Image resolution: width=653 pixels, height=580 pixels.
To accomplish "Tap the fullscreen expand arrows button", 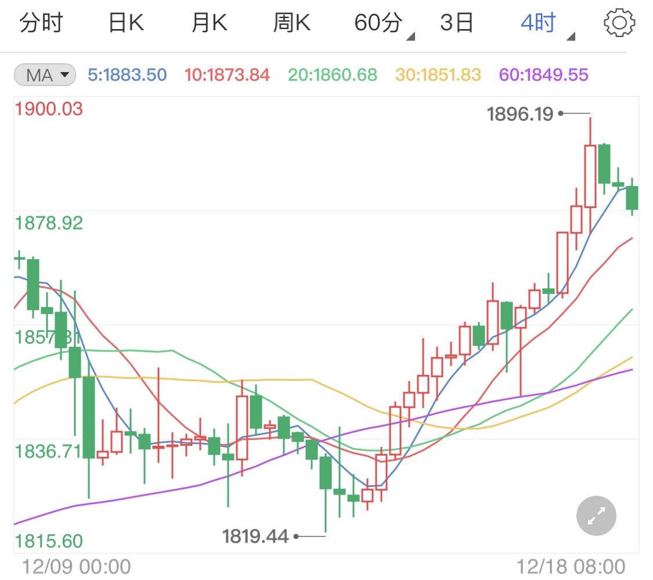I will click(x=596, y=516).
